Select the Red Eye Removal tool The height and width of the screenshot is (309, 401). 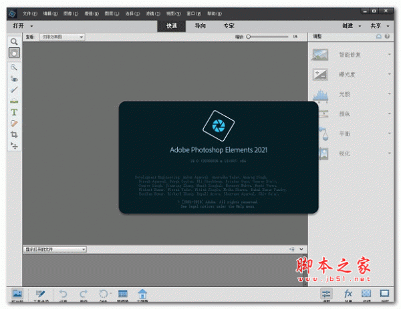14,79
